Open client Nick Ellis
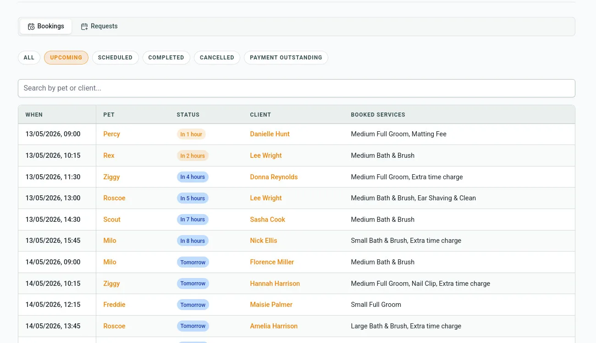The image size is (596, 343). click(x=264, y=241)
